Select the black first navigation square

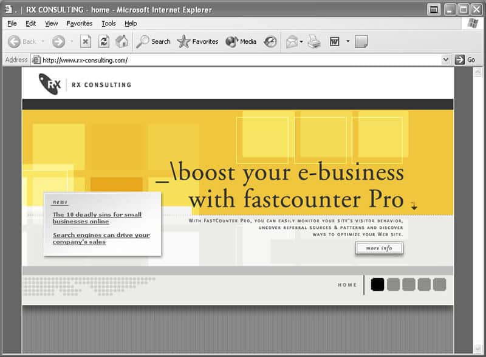(x=377, y=285)
